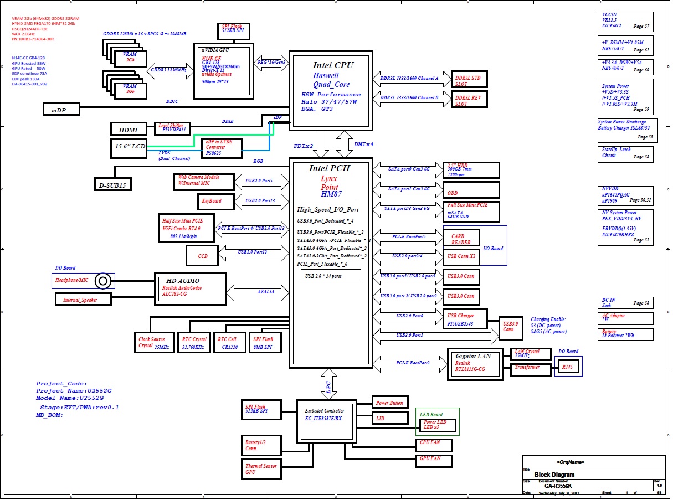Select the Clock Source Crystal 25MHz box
This screenshot has height=500, width=673.
[153, 342]
